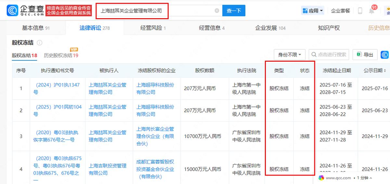390x184 pixels.
Task: Select the 股权冻结 18 sub-tab
Action: coord(24,55)
